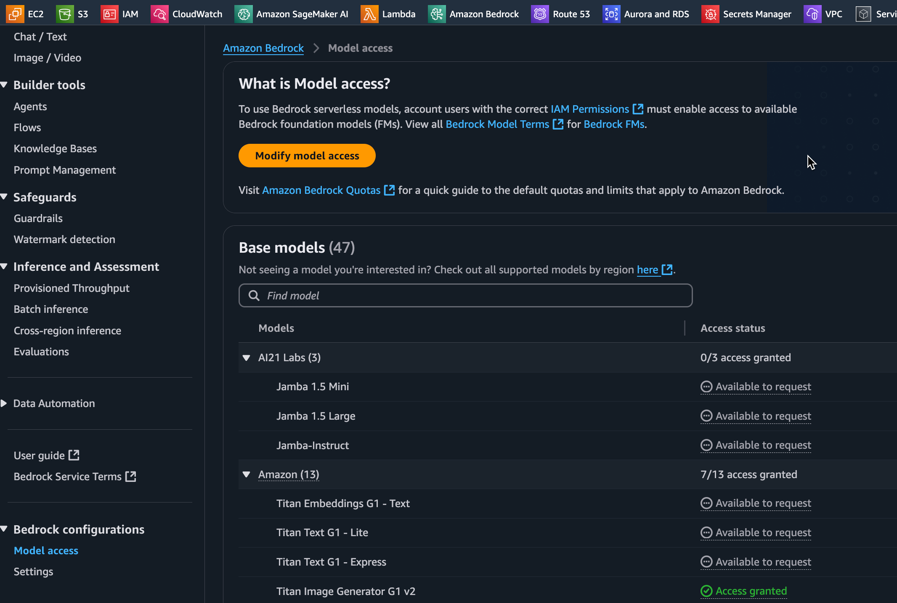The image size is (897, 603).
Task: Click the Modify model access button
Action: point(307,156)
